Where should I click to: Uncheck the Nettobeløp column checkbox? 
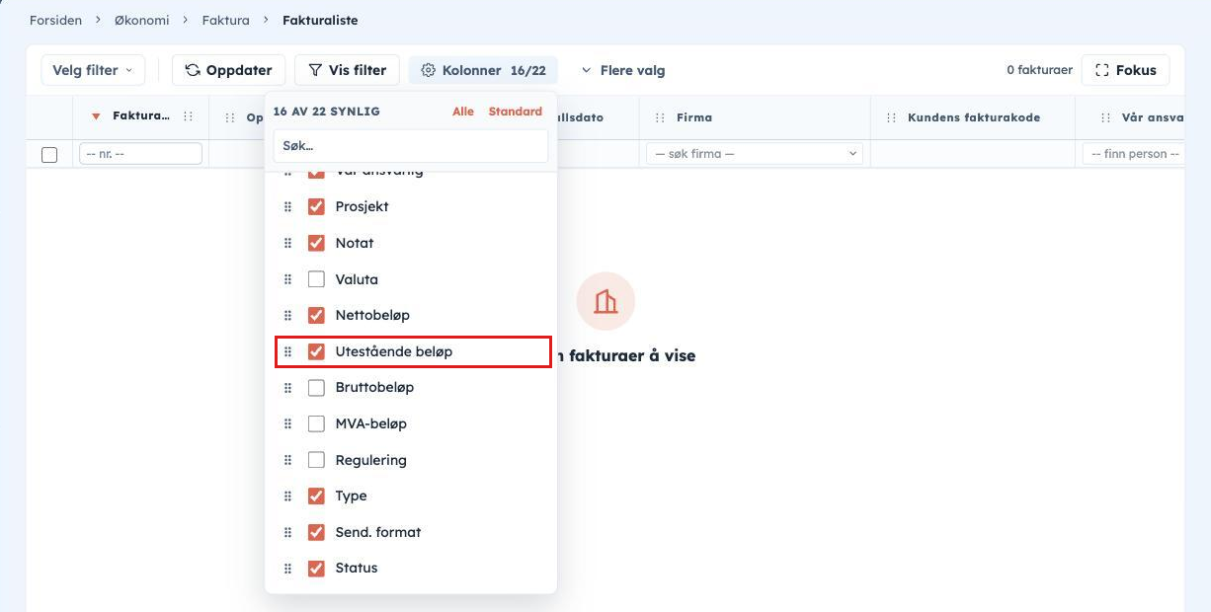(316, 316)
